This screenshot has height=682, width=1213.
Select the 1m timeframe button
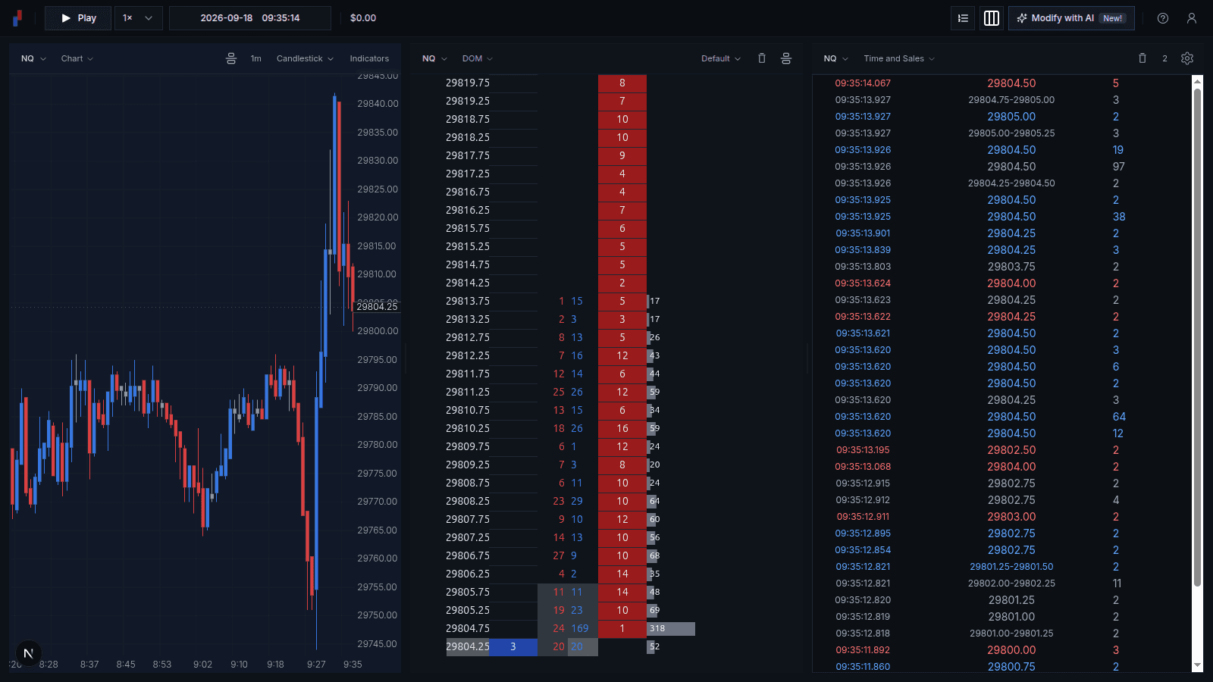[256, 58]
